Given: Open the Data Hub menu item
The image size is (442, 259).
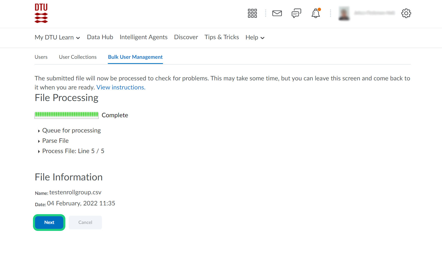Looking at the screenshot, I should [100, 37].
